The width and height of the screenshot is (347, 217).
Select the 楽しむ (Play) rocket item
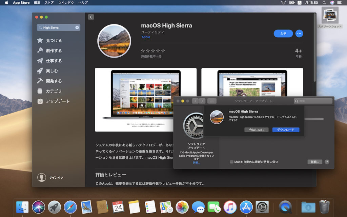pyautogui.click(x=52, y=71)
